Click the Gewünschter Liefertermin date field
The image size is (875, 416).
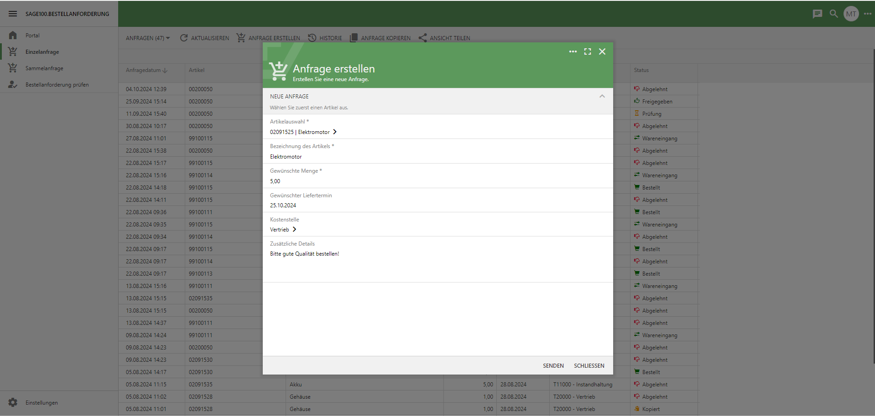438,200
